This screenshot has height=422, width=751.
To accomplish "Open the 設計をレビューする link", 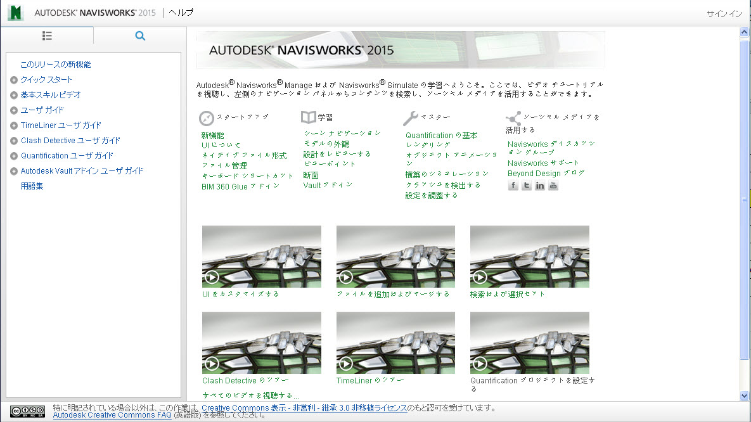I will coord(337,154).
